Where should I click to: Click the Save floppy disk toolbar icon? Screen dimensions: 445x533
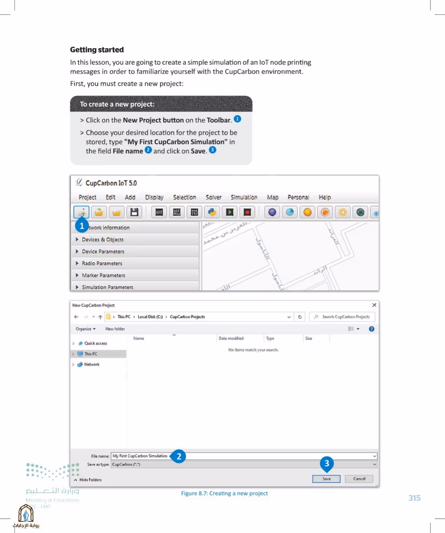coord(134,212)
